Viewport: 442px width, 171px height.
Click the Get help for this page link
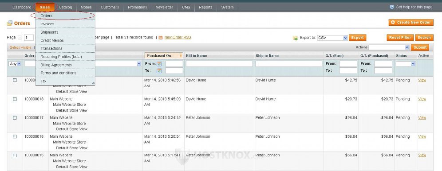[x=414, y=7]
